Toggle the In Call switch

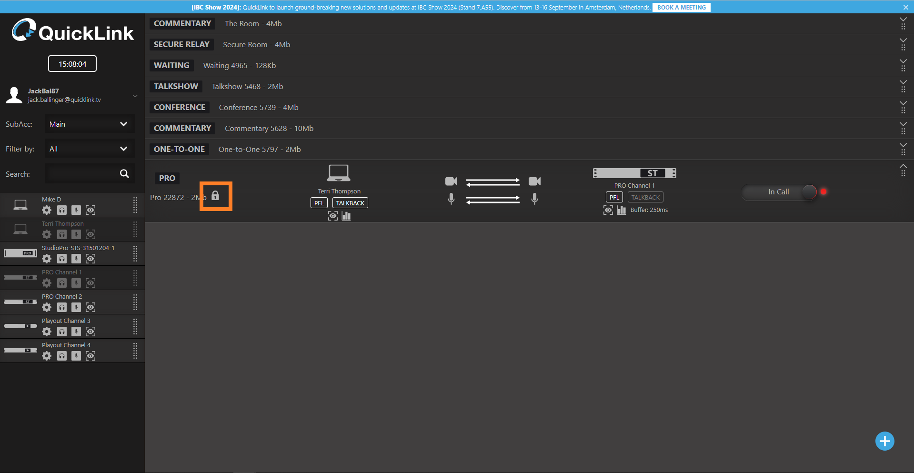(x=779, y=192)
